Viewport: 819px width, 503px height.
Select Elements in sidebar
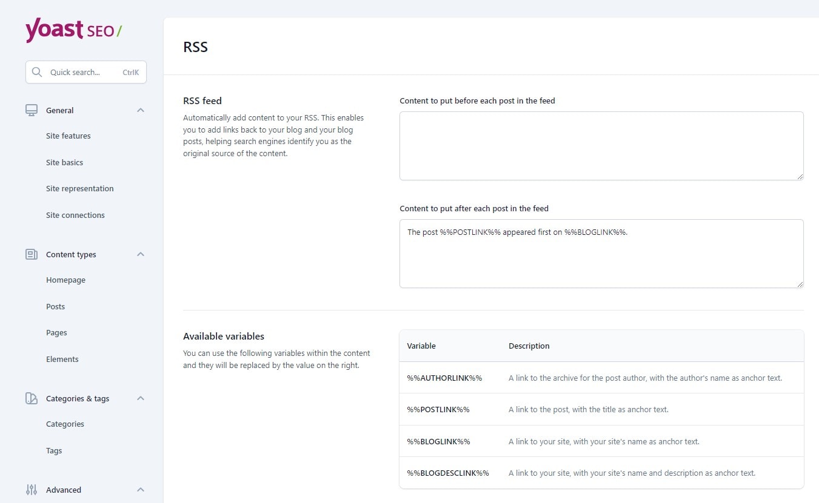tap(62, 360)
